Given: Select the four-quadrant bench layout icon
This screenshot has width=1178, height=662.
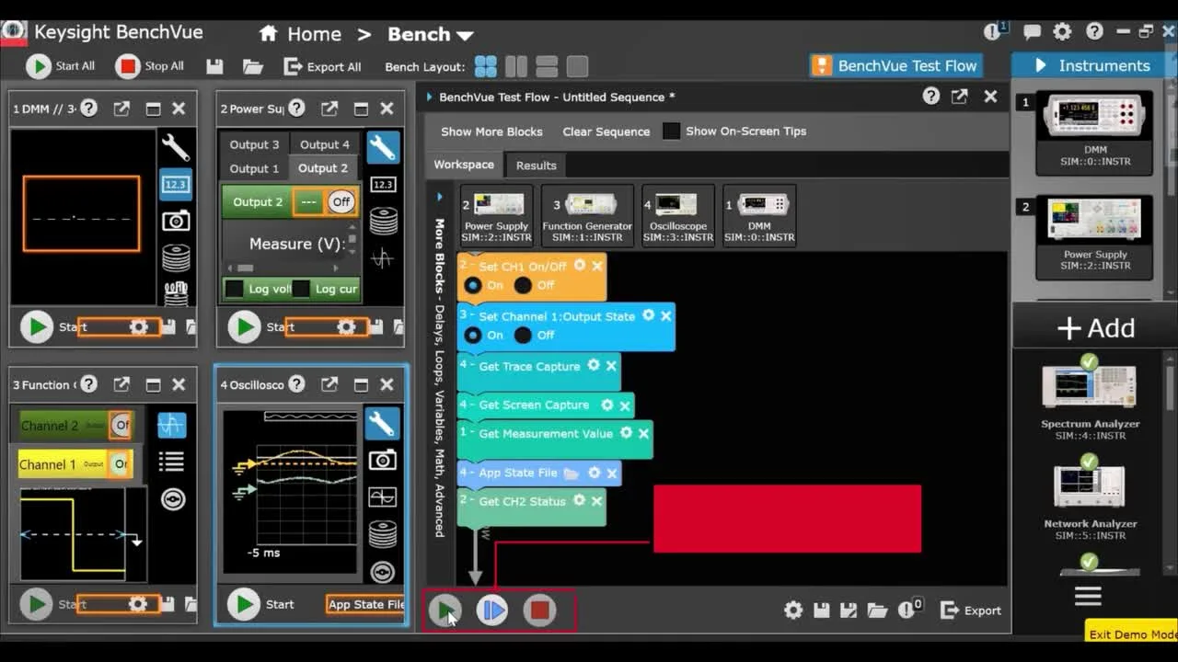Looking at the screenshot, I should [x=485, y=66].
